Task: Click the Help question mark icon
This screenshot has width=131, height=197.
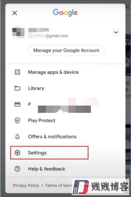Action: 17,169
